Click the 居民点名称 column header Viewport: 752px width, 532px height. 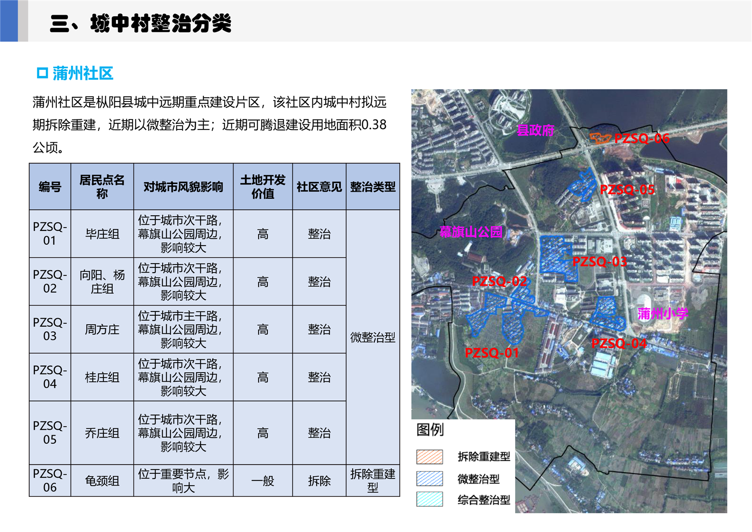102,187
